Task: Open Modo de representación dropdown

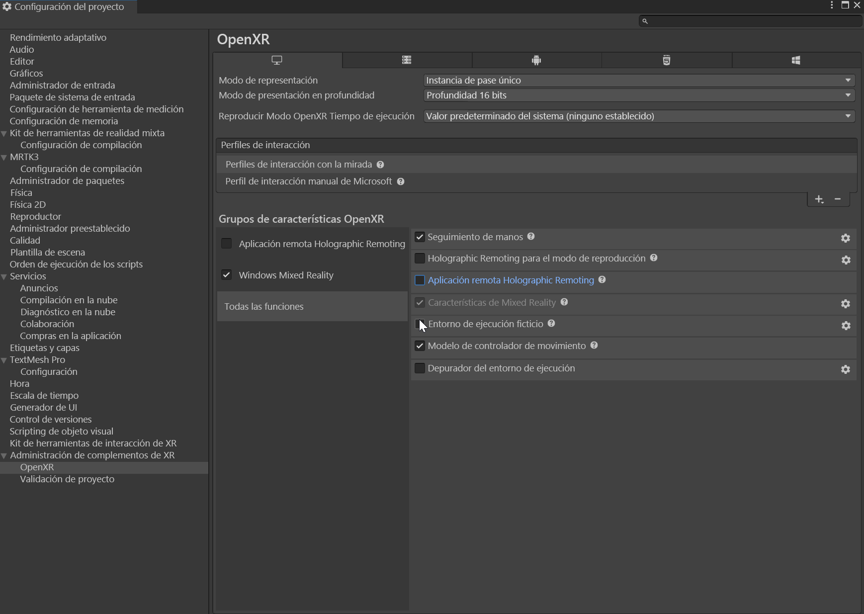Action: (639, 80)
